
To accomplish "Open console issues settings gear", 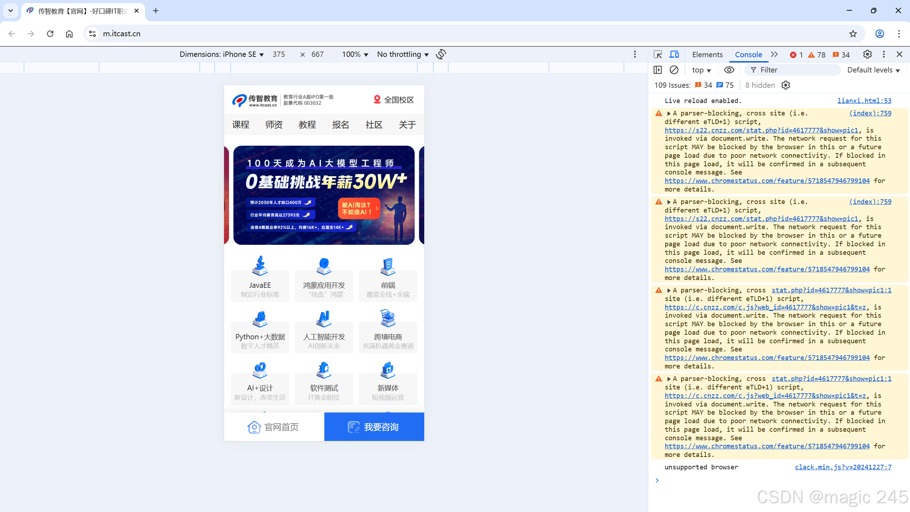I will 786,85.
